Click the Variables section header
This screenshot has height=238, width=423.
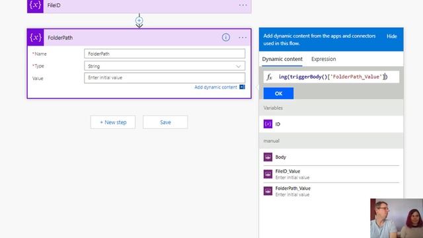[331, 108]
